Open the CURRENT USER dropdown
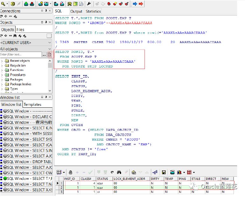Image resolution: width=245 pixels, height=197 pixels. coord(49,42)
